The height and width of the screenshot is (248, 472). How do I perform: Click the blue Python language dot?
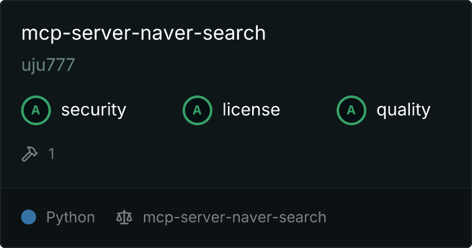click(x=29, y=217)
